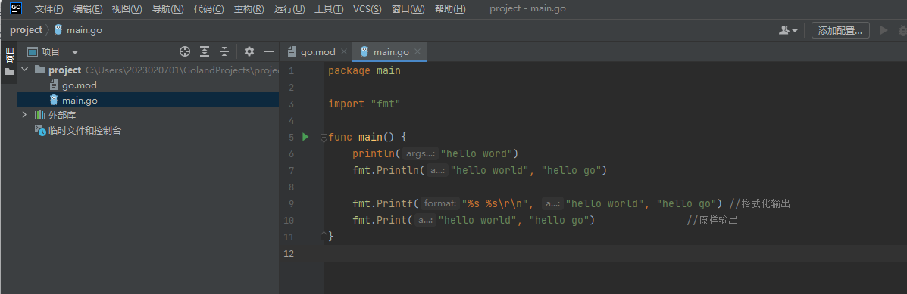This screenshot has height=294, width=907.
Task: Click the 临时文件和控制台 scratch icon
Action: click(x=40, y=131)
